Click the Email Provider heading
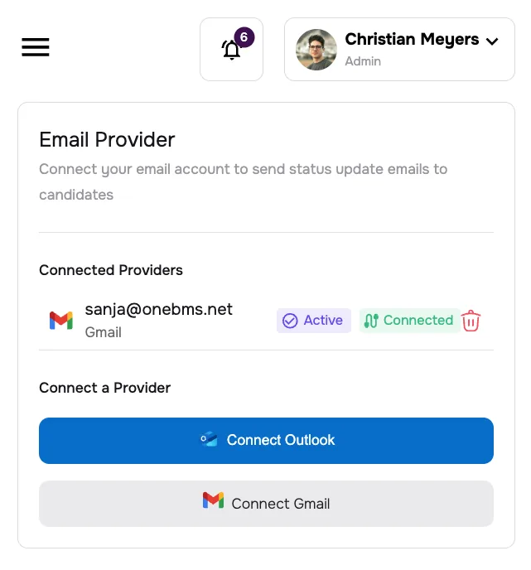This screenshot has height=570, width=531. pos(107,139)
